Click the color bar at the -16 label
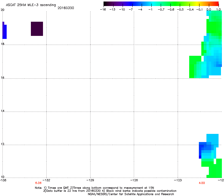Image resolution: width=224 pixels, height=196 pixels. pyautogui.click(x=104, y=4)
